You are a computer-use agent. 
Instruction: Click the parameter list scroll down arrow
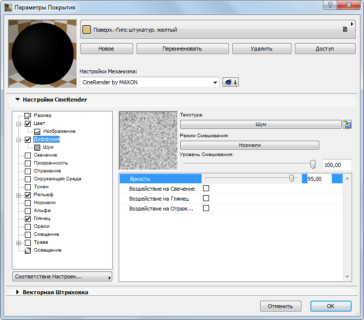point(347,277)
